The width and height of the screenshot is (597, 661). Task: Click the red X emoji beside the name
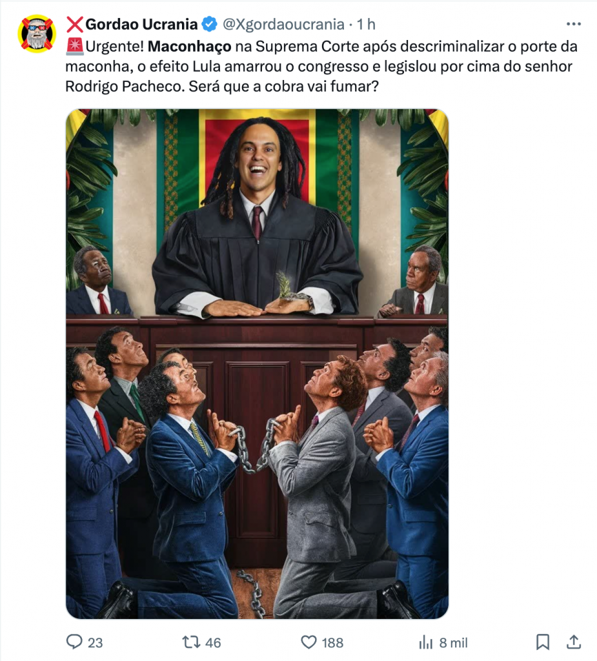pos(75,25)
